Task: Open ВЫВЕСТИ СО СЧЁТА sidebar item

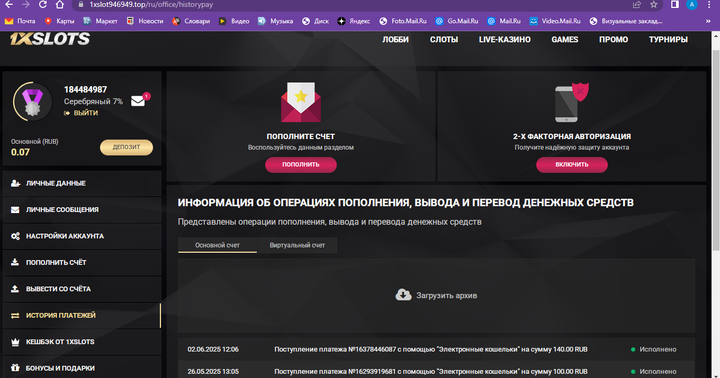Action: tap(82, 289)
